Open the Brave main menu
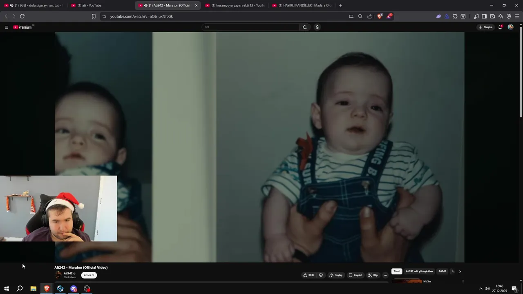Image resolution: width=523 pixels, height=294 pixels. (517, 16)
